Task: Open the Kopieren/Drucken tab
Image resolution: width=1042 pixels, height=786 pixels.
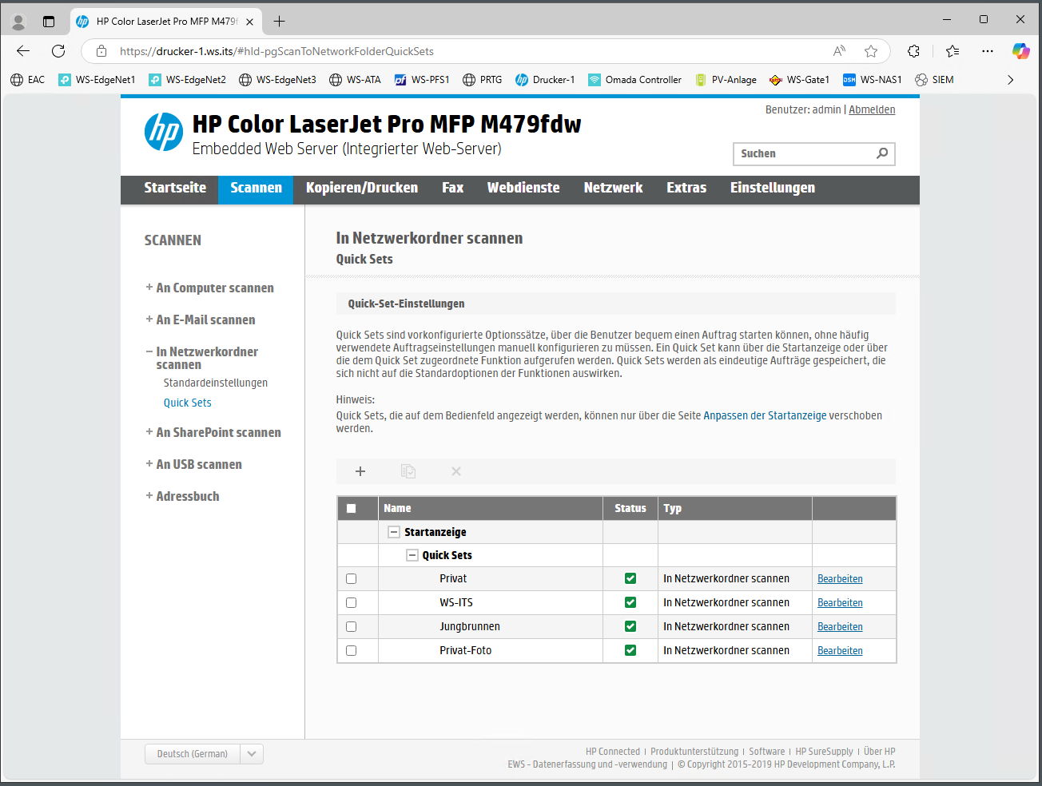Action: pyautogui.click(x=362, y=189)
